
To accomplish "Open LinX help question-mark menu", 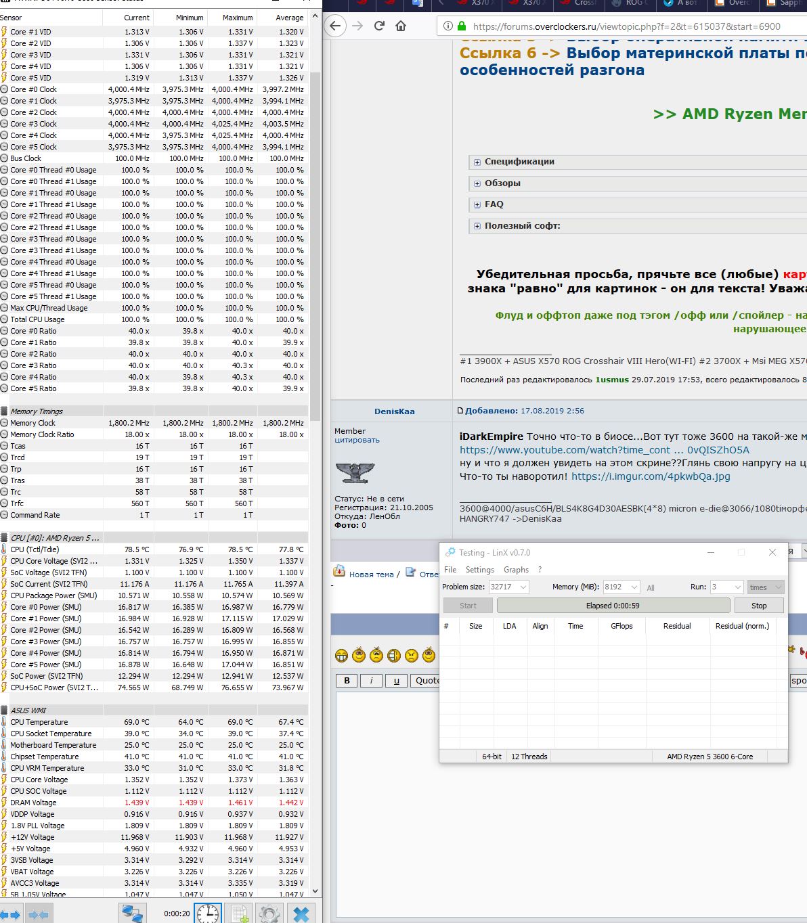I will coord(540,570).
